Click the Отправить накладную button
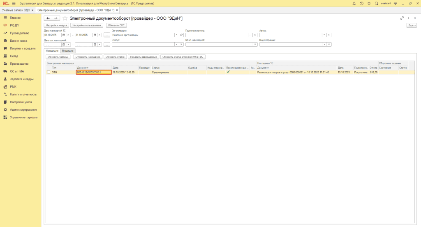421x227 pixels. coord(88,57)
